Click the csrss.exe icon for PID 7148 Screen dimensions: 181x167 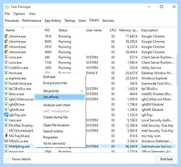point(6,63)
